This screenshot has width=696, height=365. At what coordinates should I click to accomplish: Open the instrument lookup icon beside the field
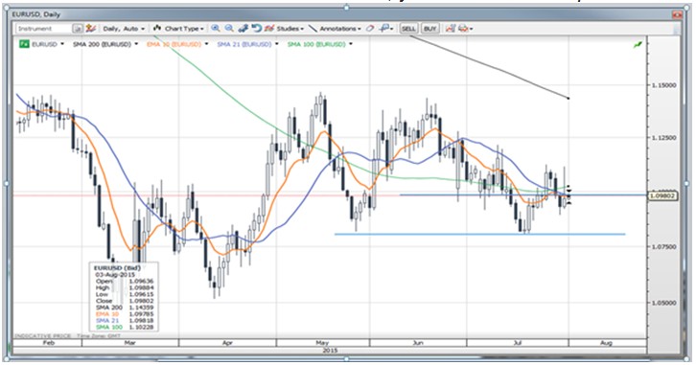tap(78, 29)
